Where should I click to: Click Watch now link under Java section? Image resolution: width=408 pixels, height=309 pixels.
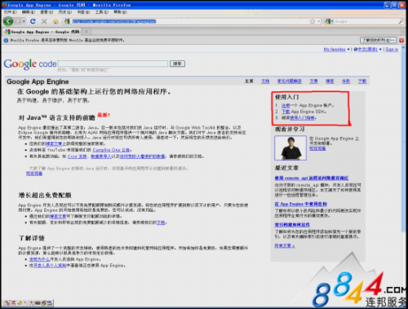pyautogui.click(x=34, y=174)
